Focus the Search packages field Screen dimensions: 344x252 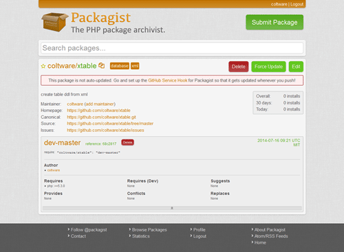coord(172,48)
